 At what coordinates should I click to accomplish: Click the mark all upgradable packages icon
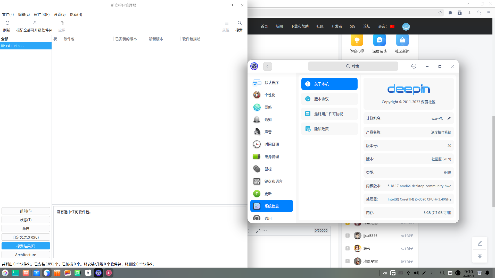[x=35, y=23]
